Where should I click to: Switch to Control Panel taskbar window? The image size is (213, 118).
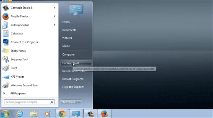point(76,114)
